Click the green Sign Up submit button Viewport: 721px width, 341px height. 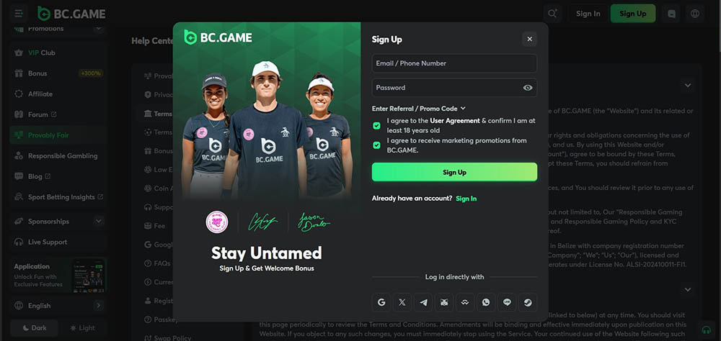click(454, 172)
